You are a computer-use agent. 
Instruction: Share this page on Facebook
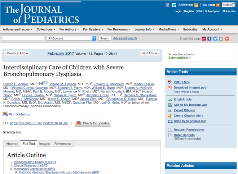coord(209,38)
